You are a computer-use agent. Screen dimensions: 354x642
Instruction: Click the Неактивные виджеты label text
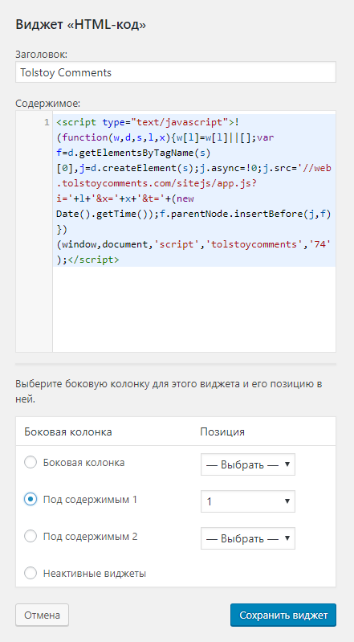click(x=95, y=573)
